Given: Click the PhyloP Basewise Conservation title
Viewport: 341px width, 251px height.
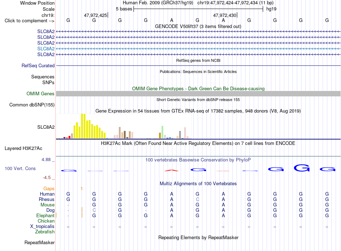Looking at the screenshot, I should click(x=198, y=160).
